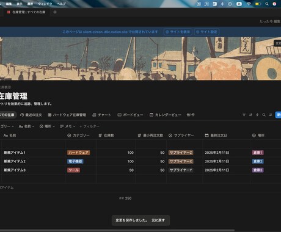Select the 在庫管理 | すべての在庫 window tab
281x232 pixels.
26,12
